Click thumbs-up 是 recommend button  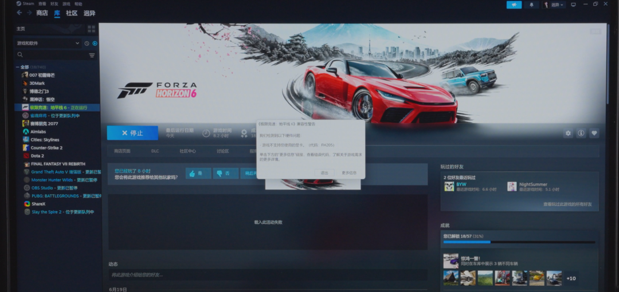pos(198,173)
